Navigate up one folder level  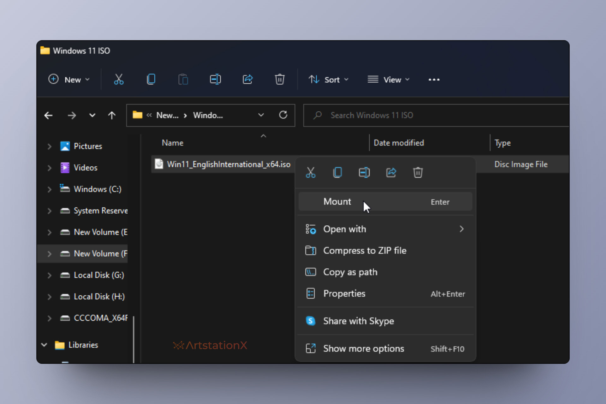tap(112, 115)
